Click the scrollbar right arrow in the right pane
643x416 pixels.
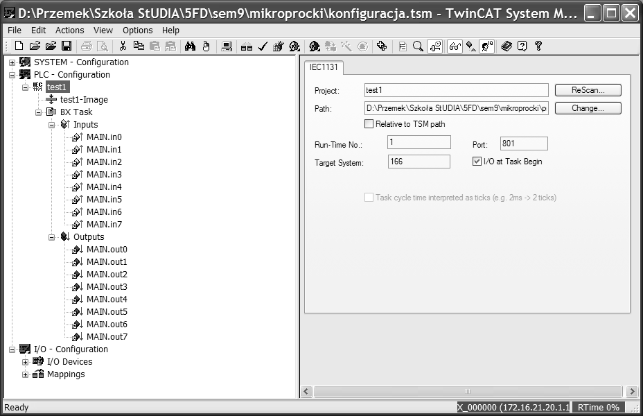point(632,391)
